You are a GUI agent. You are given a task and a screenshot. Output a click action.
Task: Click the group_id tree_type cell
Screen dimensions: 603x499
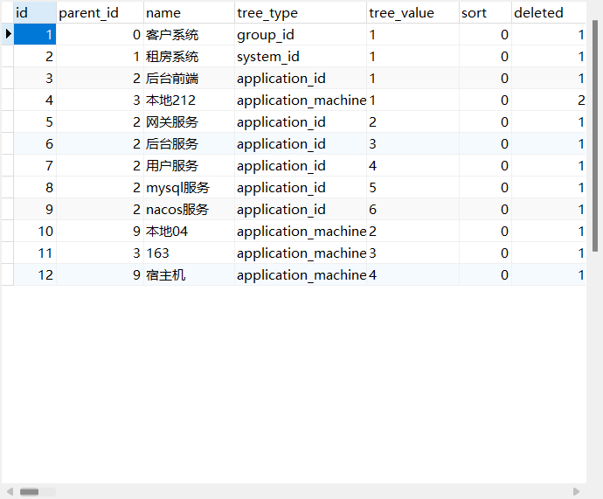pos(300,35)
